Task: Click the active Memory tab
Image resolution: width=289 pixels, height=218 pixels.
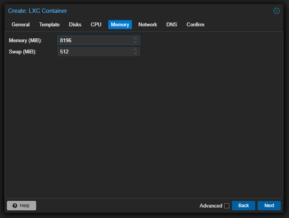Action: coord(120,25)
